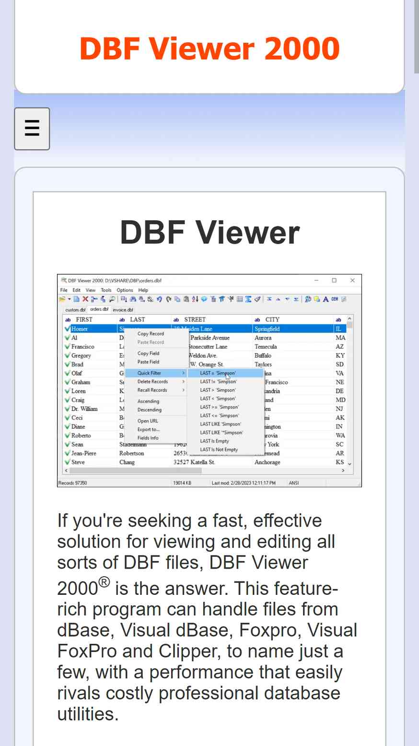Open the Edit menu
Screen dimensions: 419x746
click(77, 290)
